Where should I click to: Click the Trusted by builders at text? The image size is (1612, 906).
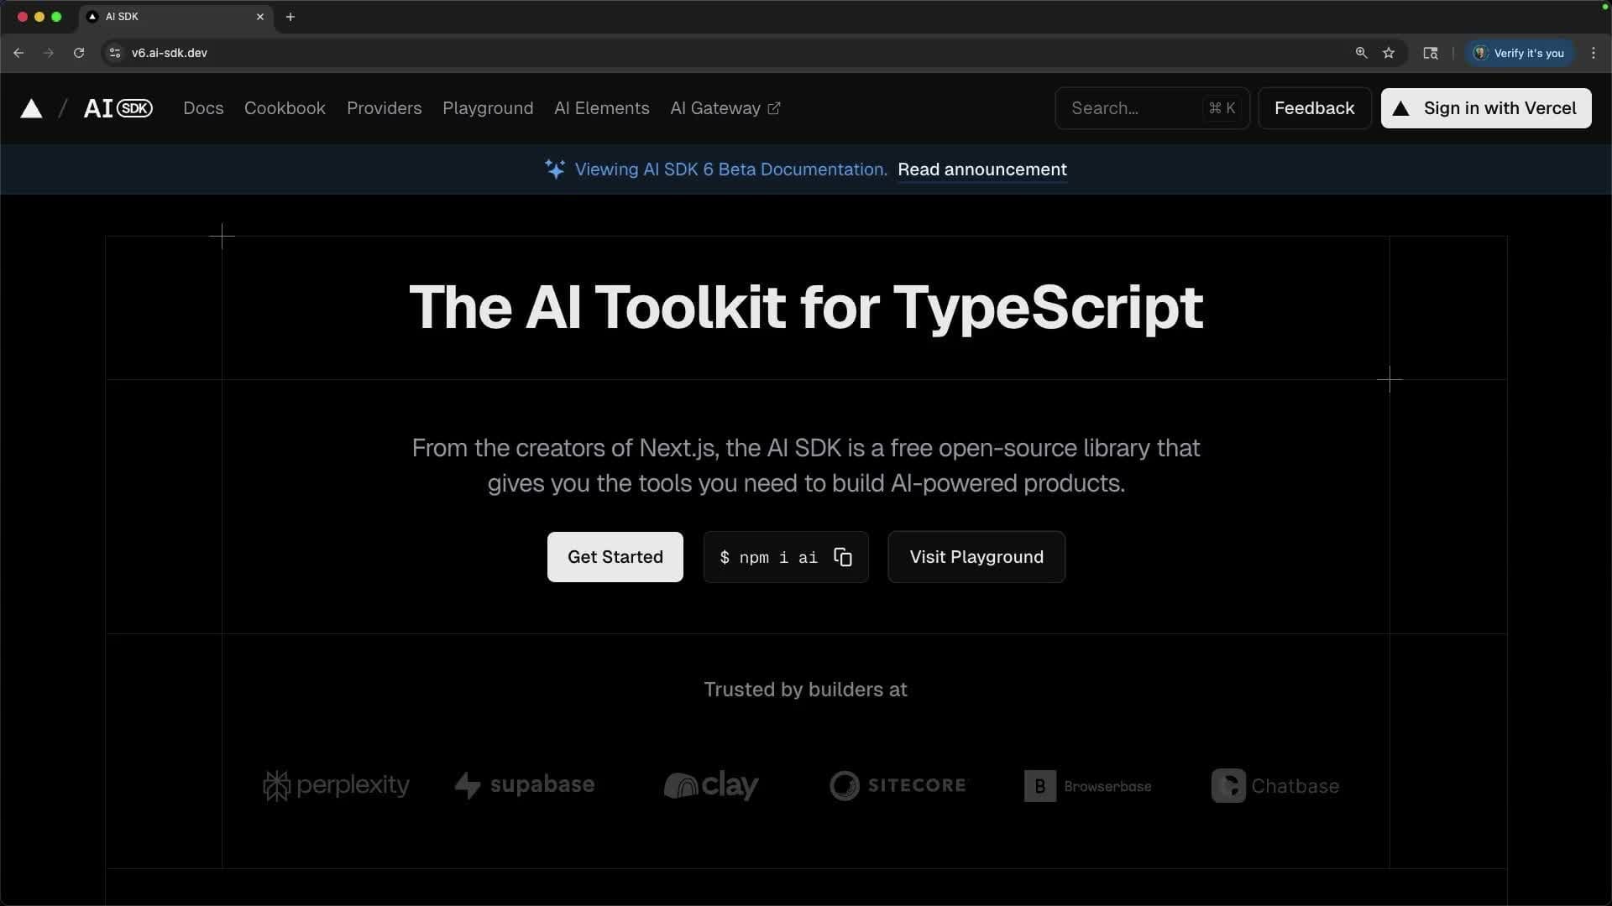pyautogui.click(x=805, y=690)
